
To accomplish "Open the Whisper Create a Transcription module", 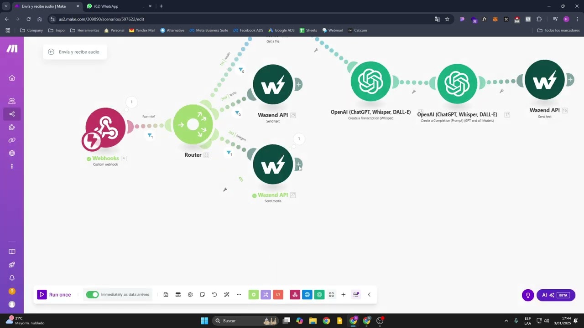I will point(370,82).
